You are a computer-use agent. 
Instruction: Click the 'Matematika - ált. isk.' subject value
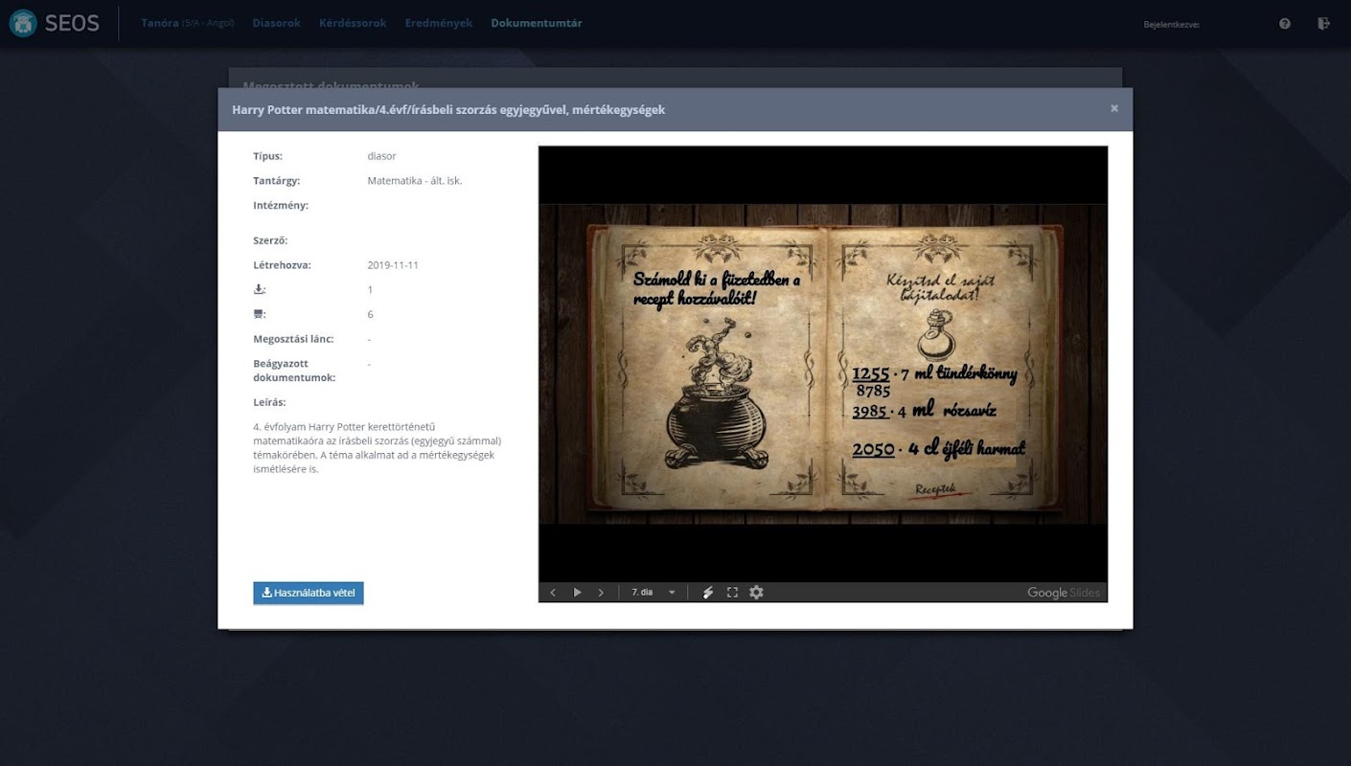pyautogui.click(x=415, y=181)
